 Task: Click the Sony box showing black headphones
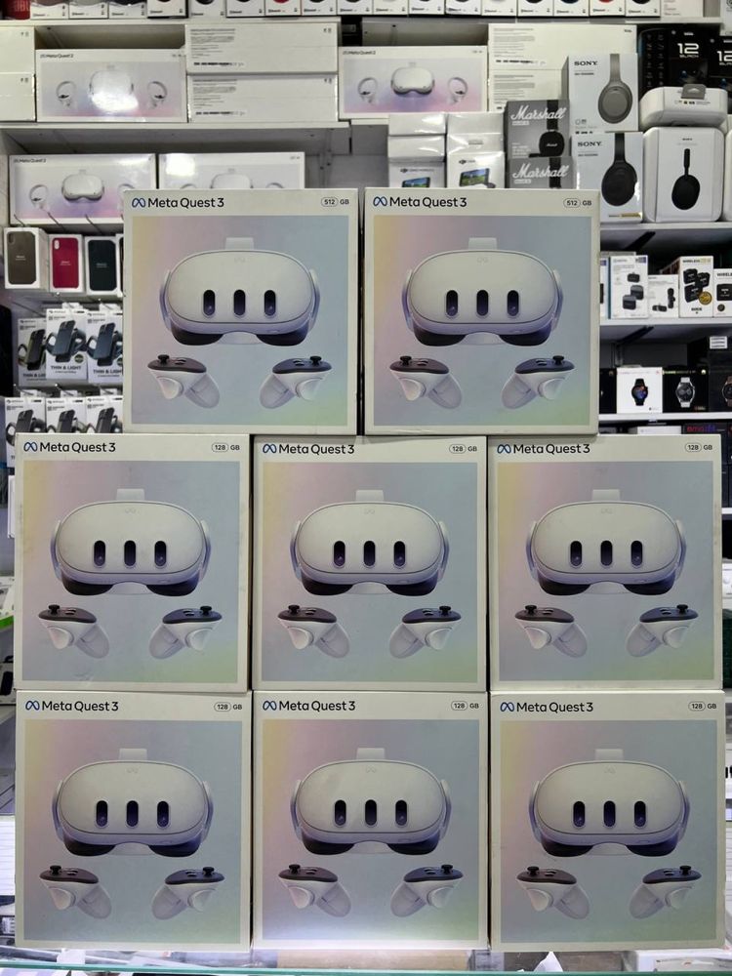[x=608, y=177]
